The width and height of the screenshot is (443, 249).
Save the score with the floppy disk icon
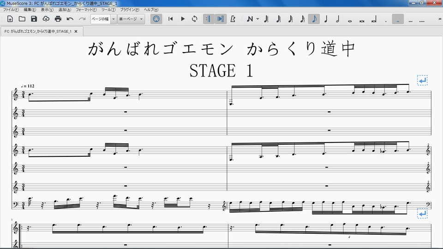[x=34, y=19]
